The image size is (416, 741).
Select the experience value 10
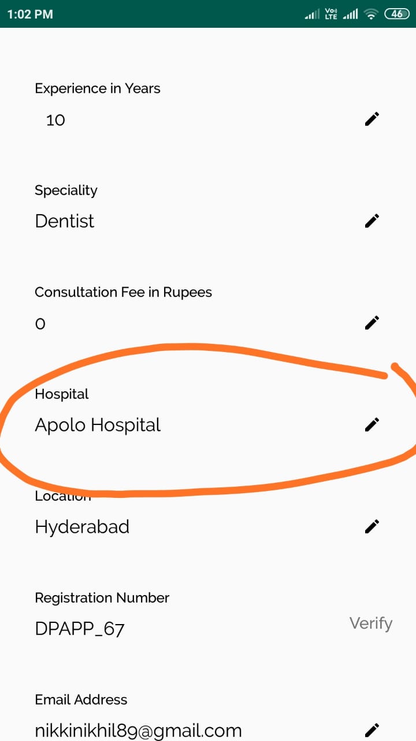55,120
